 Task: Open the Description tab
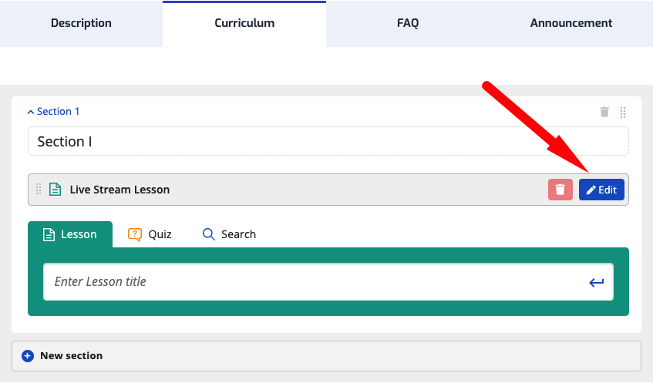click(81, 23)
